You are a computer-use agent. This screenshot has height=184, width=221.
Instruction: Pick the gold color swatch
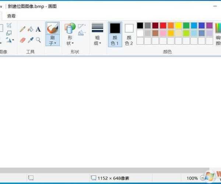point(171,33)
